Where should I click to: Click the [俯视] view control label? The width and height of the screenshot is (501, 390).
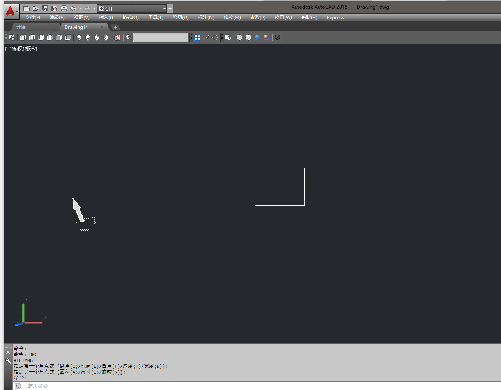pos(18,49)
